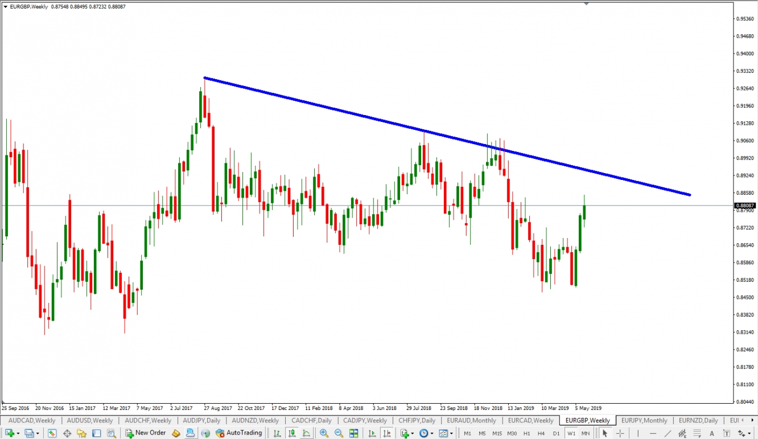This screenshot has width=758, height=439.
Task: Show the Market Watch panel
Action: (x=52, y=433)
